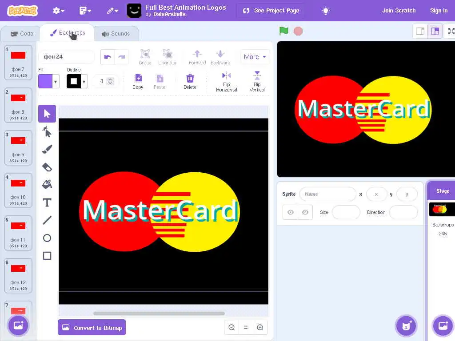Click Choose a Backdrop button under Stage
Screen dimensions: 455x341
click(x=443, y=325)
